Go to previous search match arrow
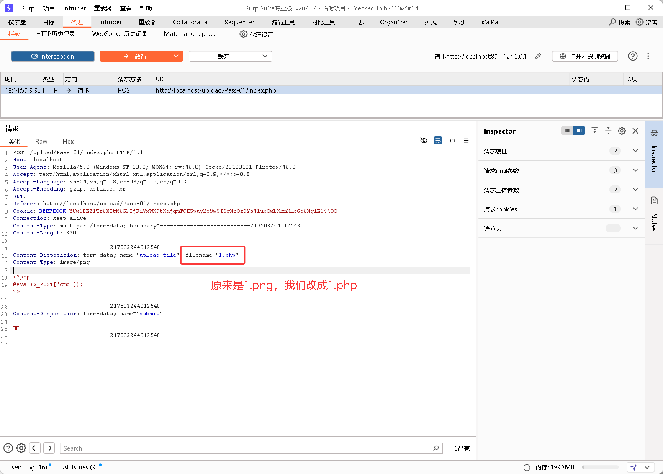Image resolution: width=663 pixels, height=474 pixels. pyautogui.click(x=35, y=448)
